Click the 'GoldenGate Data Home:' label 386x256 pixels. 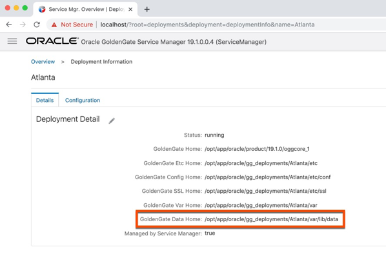[171, 219]
